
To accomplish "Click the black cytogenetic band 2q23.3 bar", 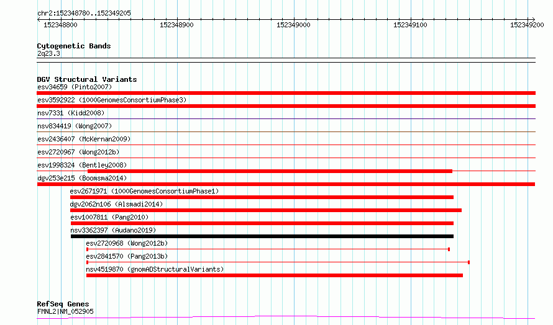I will pos(286,60).
